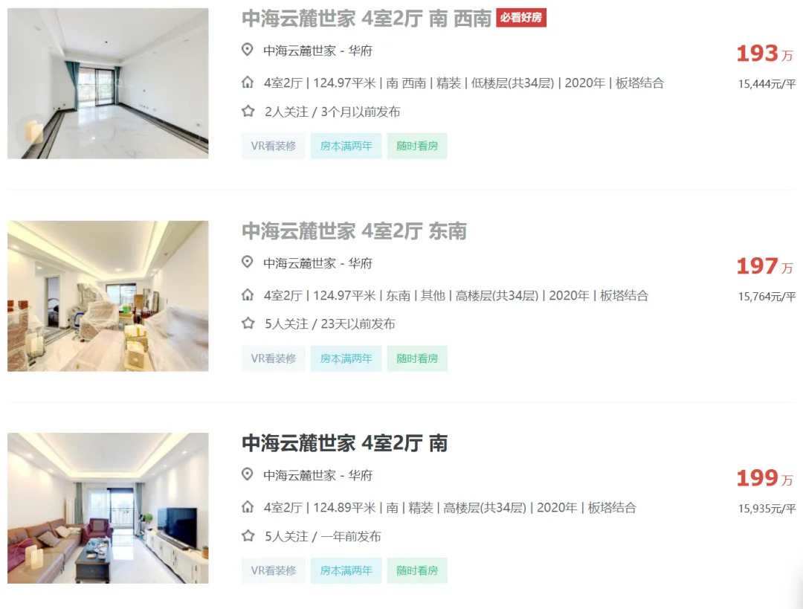Open thumbnail with plastic-wrapped furniture
The width and height of the screenshot is (803, 609).
point(108,296)
